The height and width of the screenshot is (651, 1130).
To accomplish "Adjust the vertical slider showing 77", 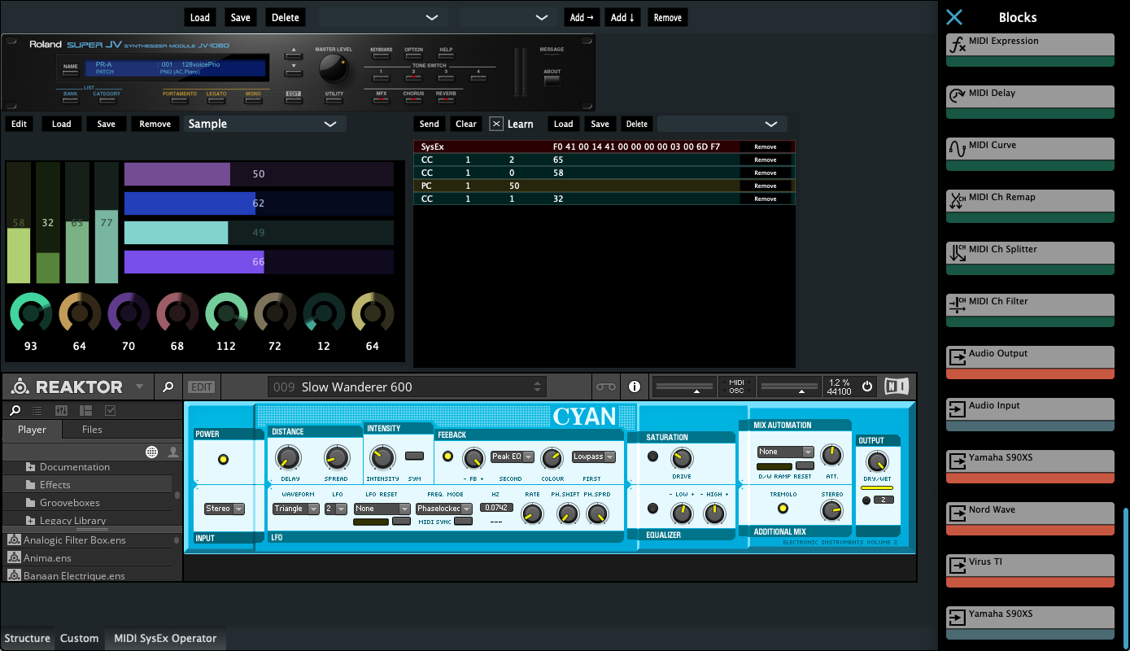I will point(106,222).
